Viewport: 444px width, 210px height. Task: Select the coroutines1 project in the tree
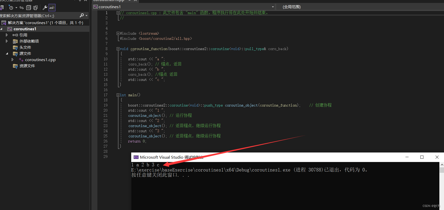(25, 29)
